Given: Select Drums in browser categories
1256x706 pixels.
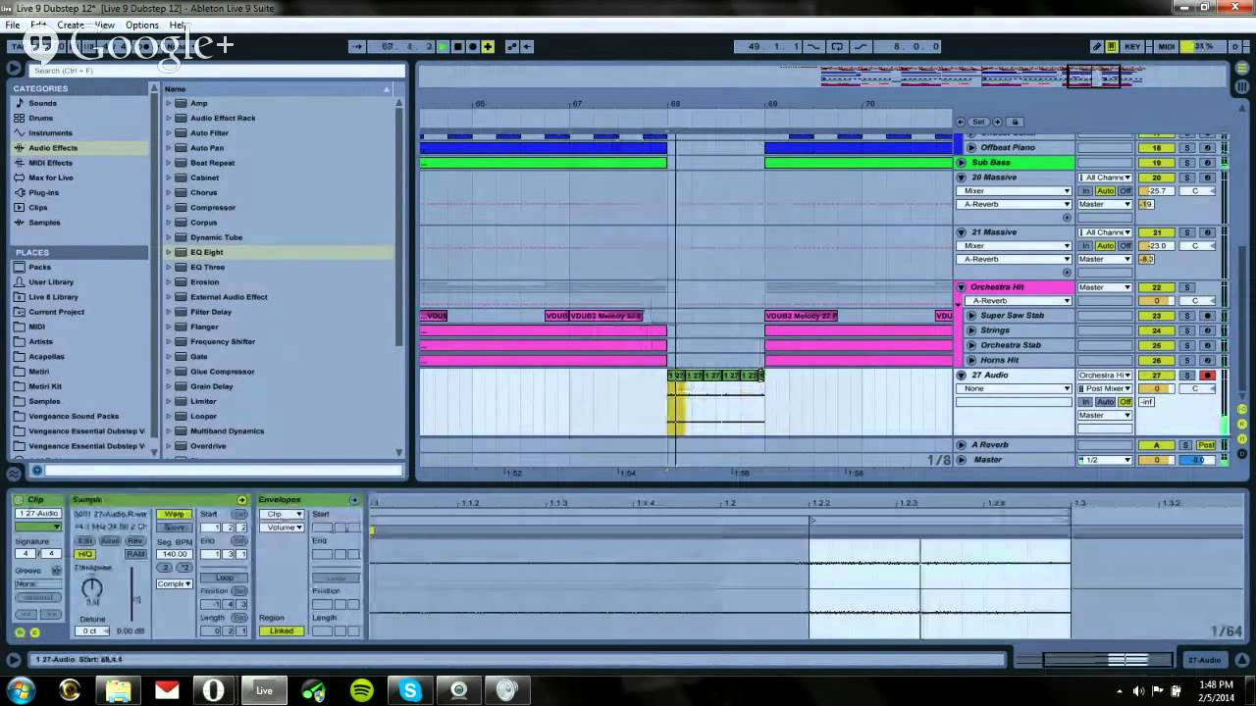Looking at the screenshot, I should click(x=40, y=118).
